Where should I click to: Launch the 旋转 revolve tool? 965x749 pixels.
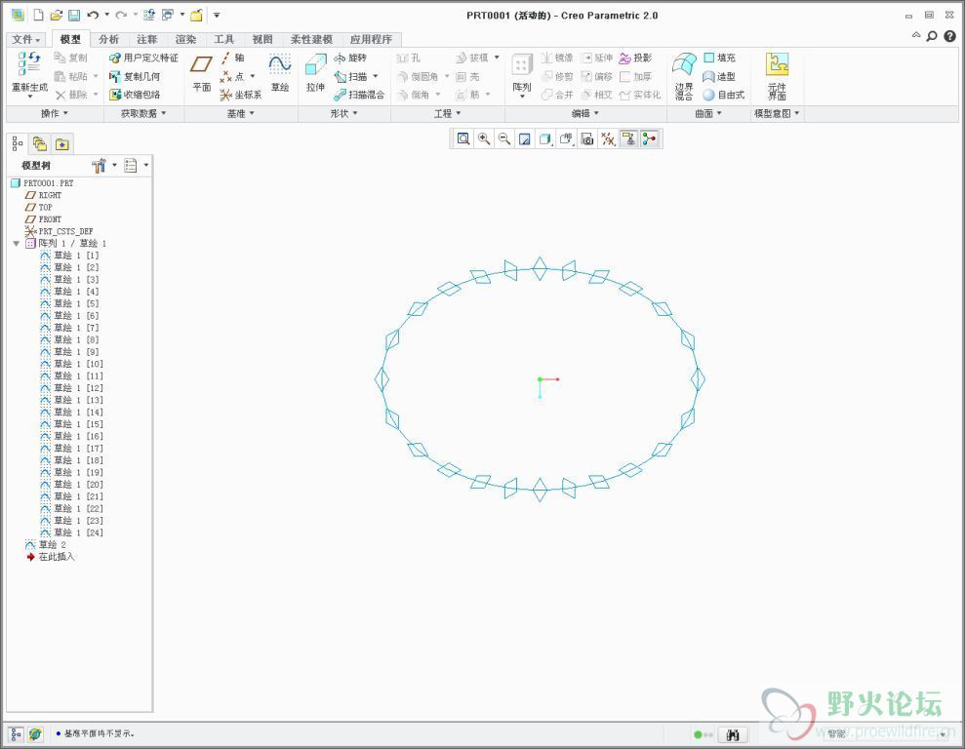pos(350,58)
